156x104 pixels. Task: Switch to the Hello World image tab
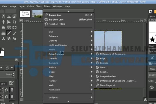[25, 14]
